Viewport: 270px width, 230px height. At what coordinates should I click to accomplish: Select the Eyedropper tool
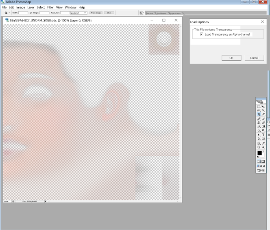[x=263, y=143]
